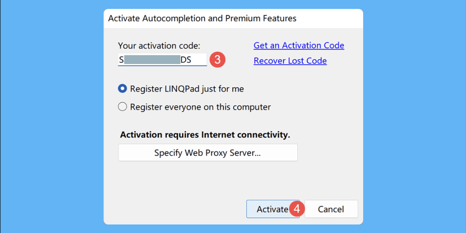The width and height of the screenshot is (466, 233).
Task: Click the blue background outside the dialog
Action: (50, 119)
